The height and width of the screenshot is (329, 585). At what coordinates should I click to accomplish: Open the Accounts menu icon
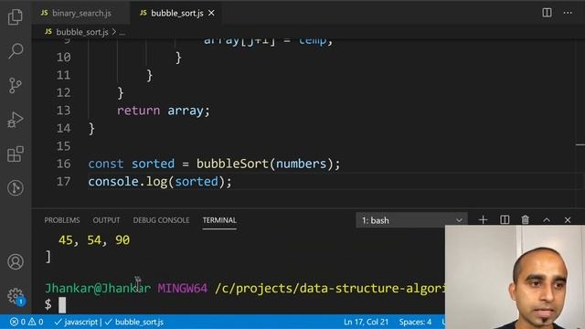coord(16,261)
